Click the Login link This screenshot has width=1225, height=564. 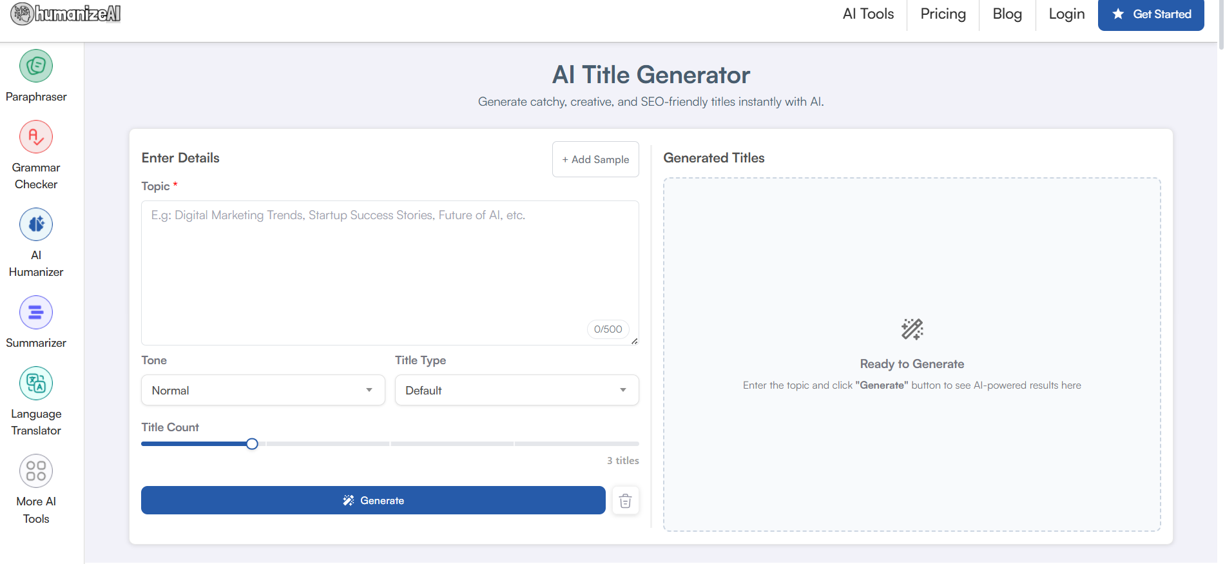1066,14
